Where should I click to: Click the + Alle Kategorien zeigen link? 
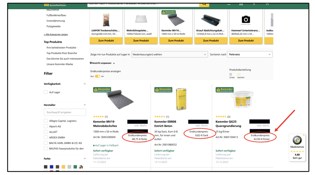56,35
